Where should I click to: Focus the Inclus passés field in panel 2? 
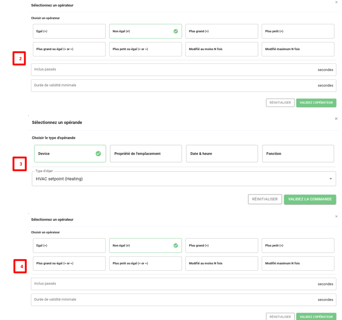(174, 70)
